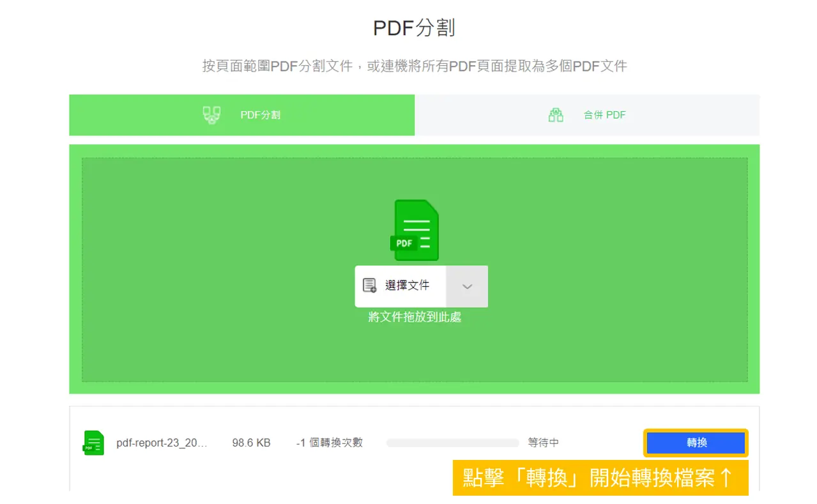Switch to the PDF分割 tab

click(241, 115)
